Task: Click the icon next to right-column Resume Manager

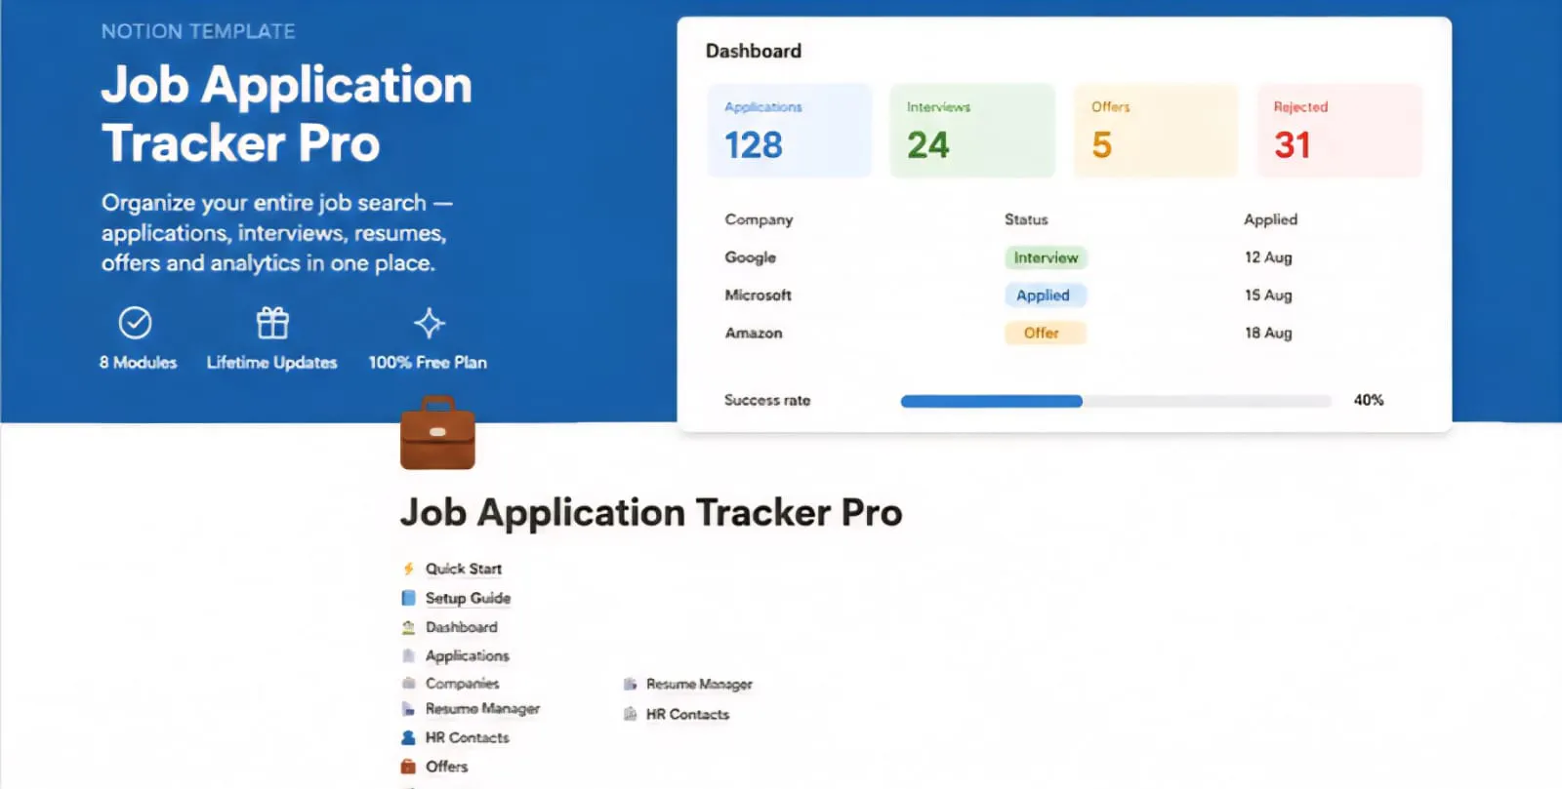Action: [x=630, y=684]
